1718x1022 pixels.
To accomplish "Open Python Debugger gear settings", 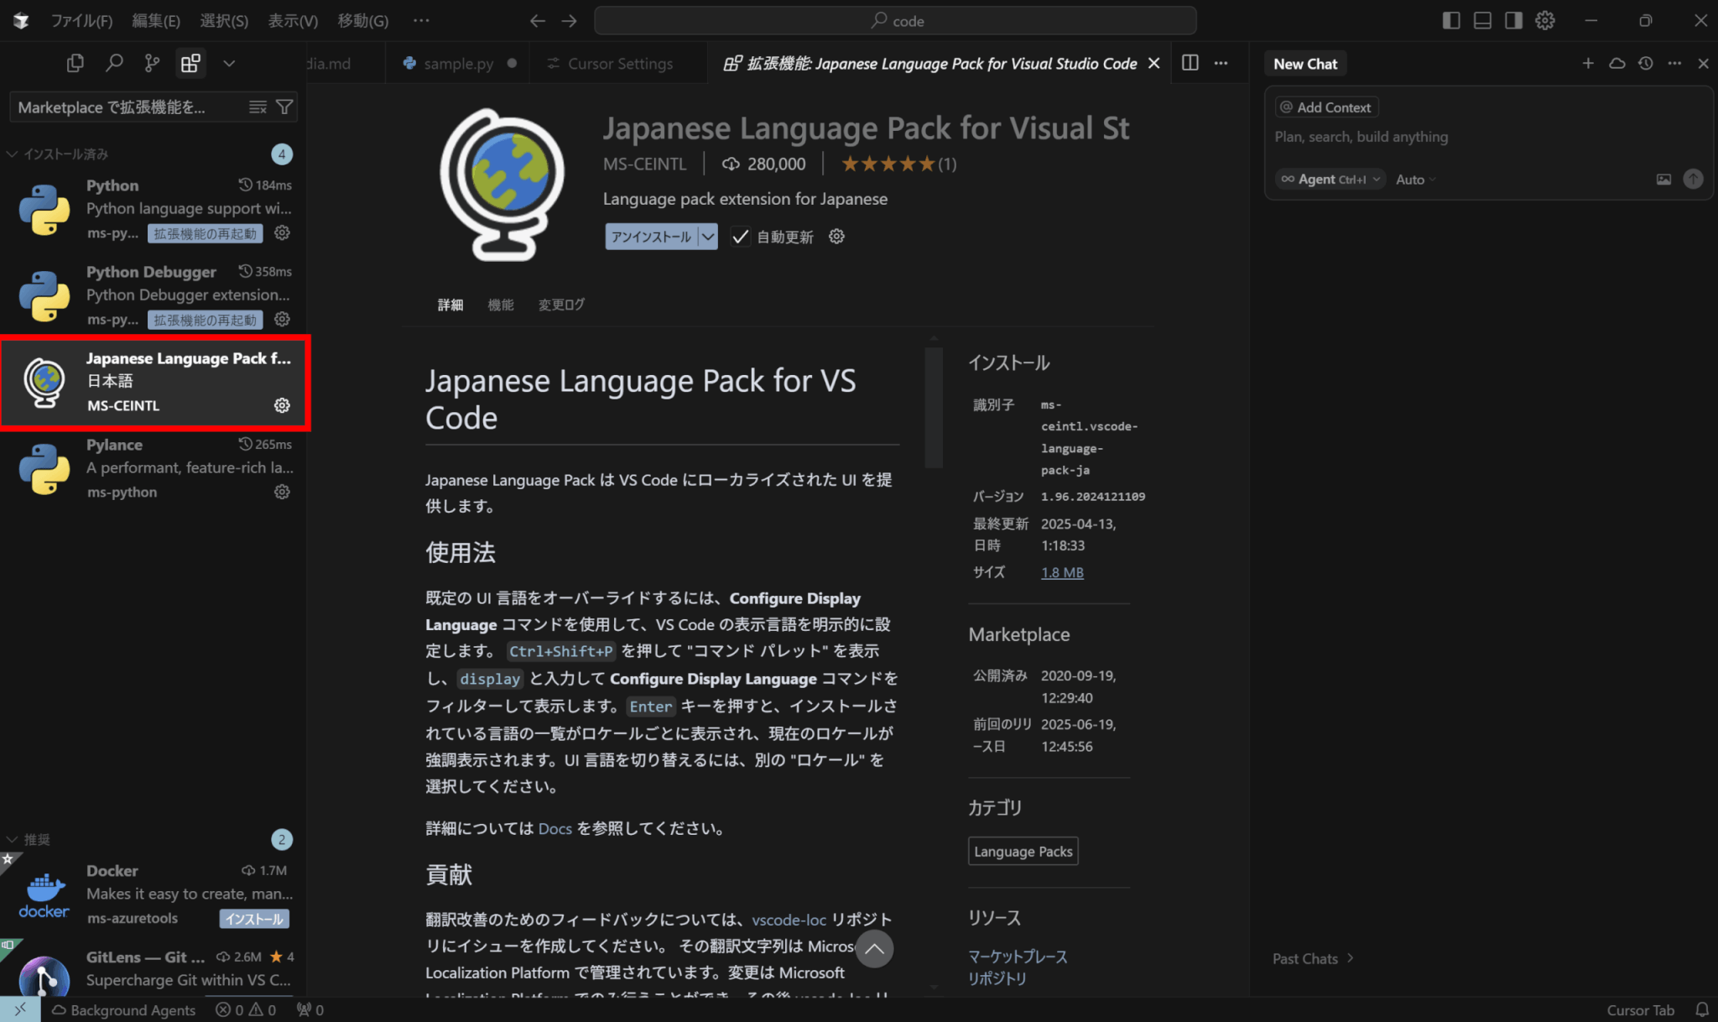I will coord(283,319).
